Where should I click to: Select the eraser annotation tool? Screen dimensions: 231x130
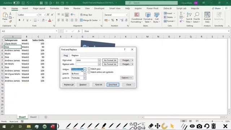151,126
